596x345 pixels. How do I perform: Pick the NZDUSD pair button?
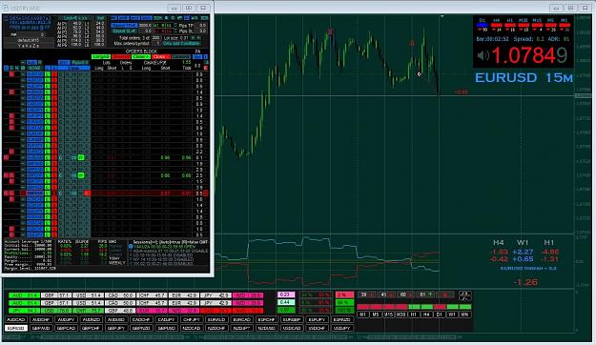coord(267,328)
